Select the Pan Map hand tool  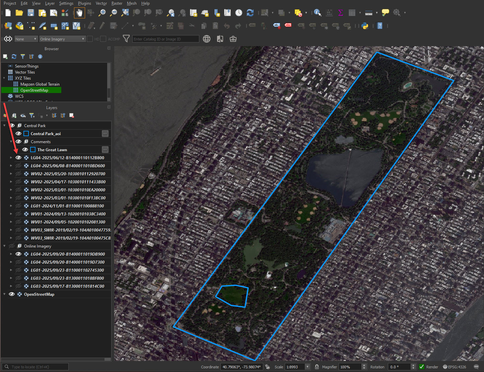click(79, 13)
